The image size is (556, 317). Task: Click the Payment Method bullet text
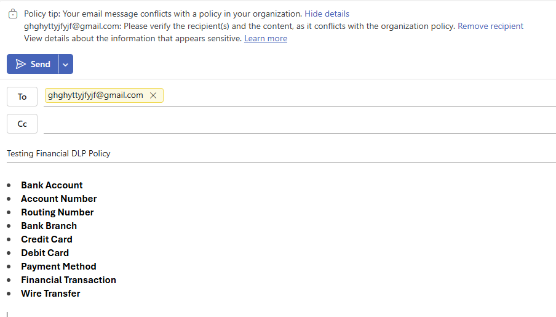coord(58,267)
